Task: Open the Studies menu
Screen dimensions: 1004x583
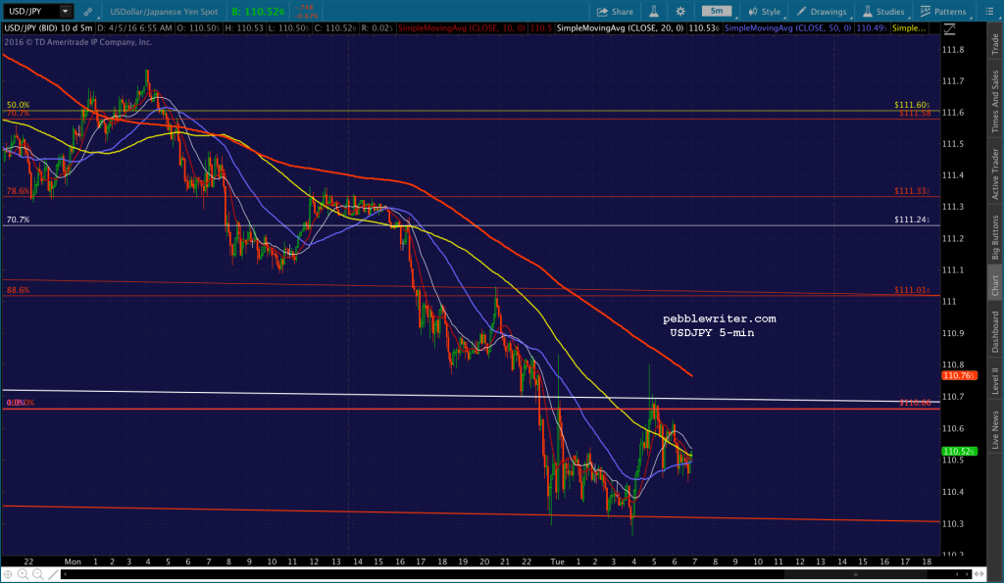Action: tap(883, 12)
